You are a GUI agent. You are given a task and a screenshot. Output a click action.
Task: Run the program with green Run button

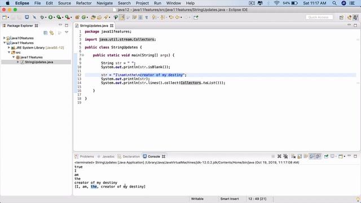coord(50,17)
